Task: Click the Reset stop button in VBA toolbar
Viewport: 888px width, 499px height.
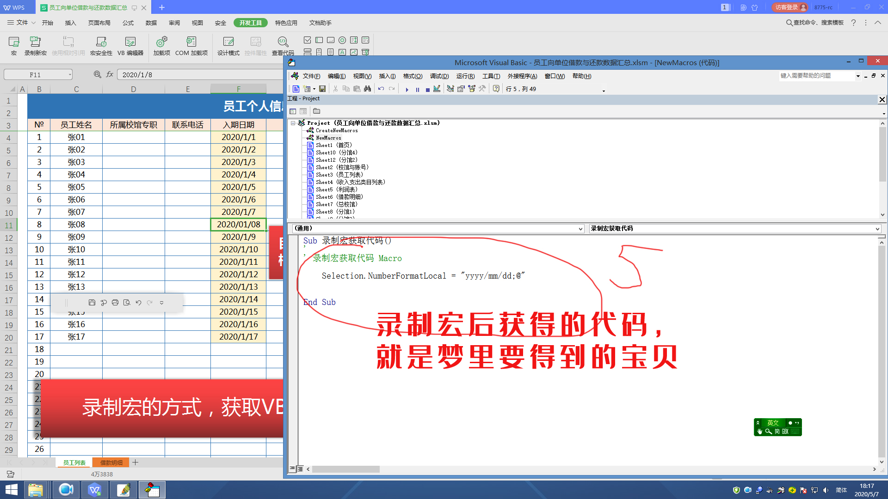Action: tap(427, 89)
